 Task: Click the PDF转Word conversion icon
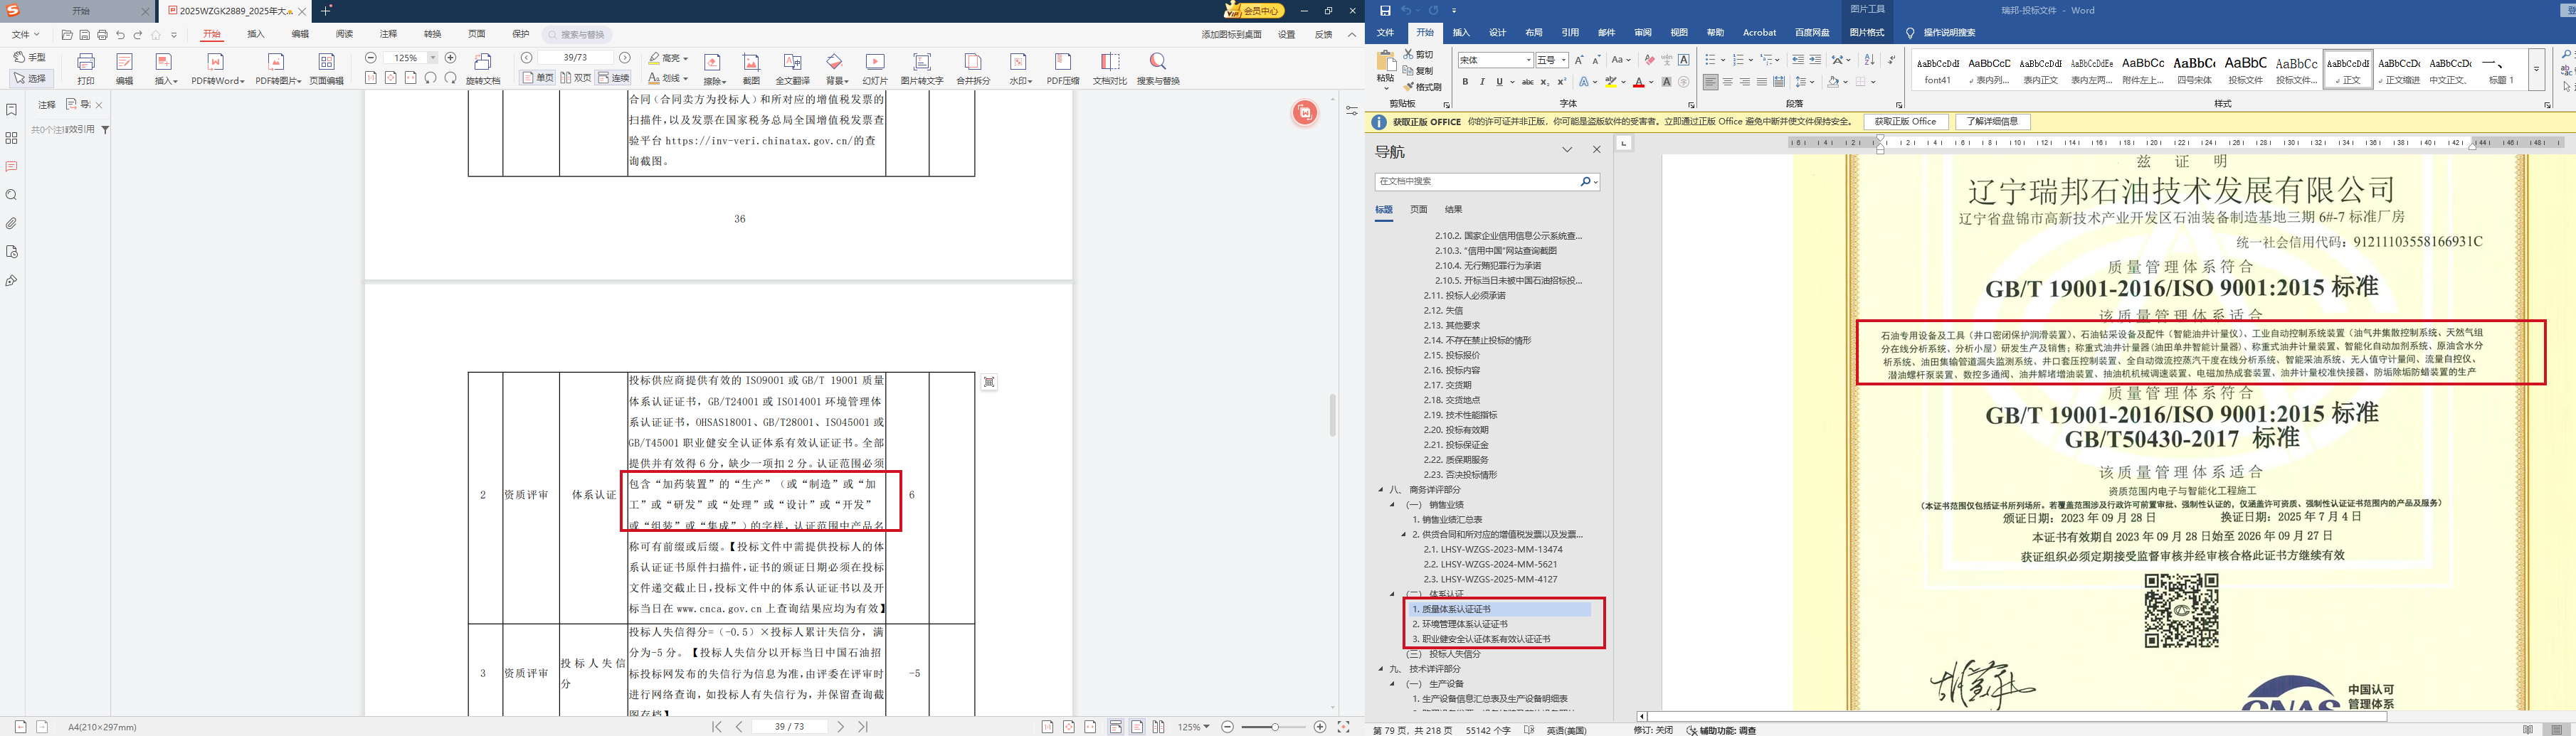[216, 66]
